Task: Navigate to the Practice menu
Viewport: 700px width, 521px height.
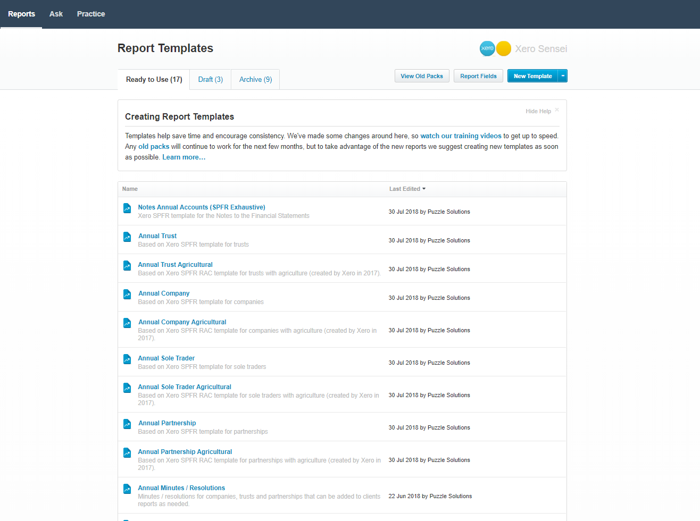Action: tap(90, 14)
